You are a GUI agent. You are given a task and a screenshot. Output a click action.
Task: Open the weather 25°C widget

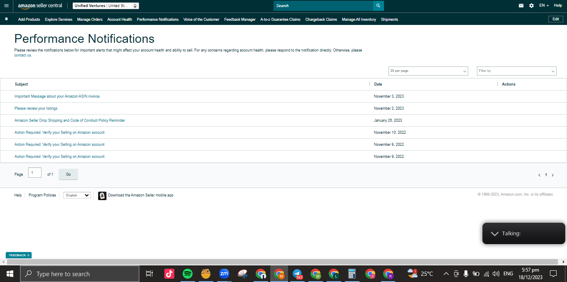coord(420,274)
